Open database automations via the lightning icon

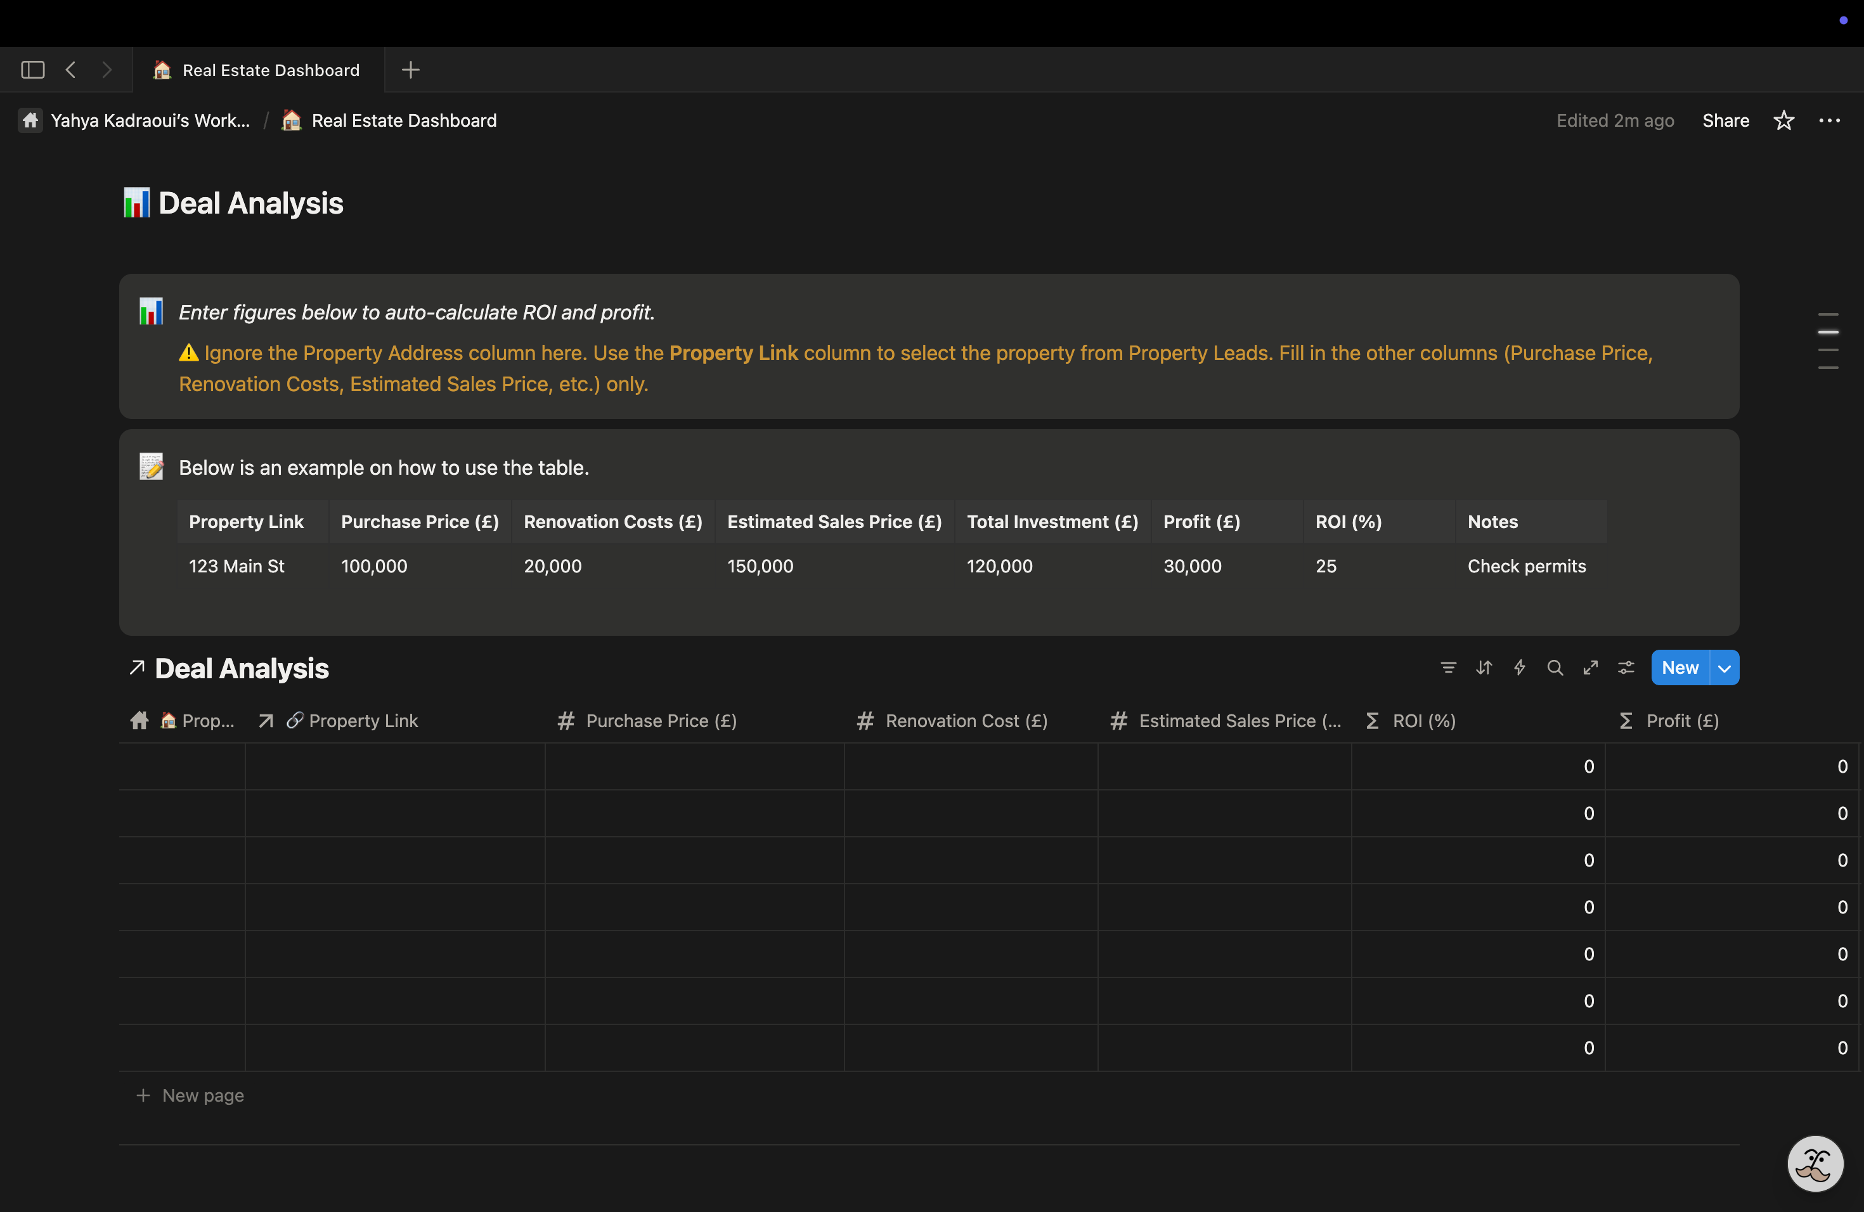click(x=1519, y=667)
